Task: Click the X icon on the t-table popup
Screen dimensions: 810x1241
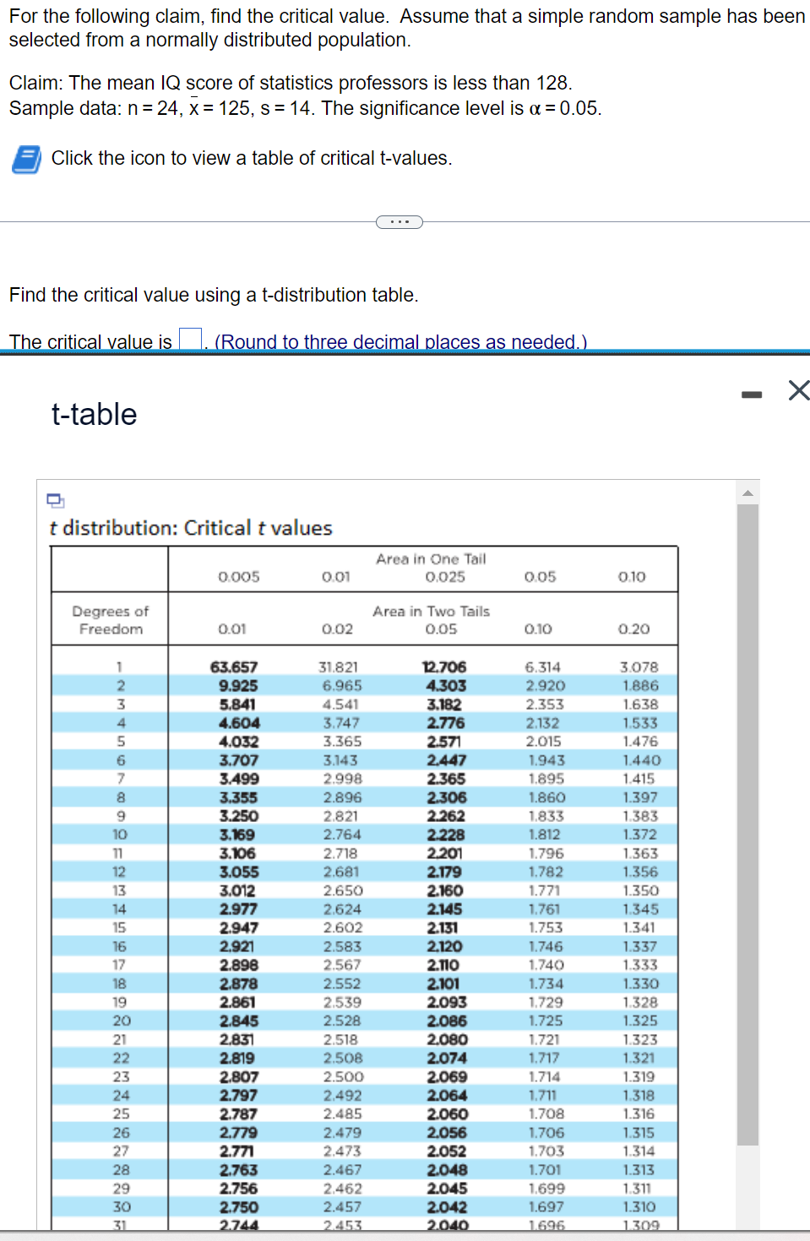Action: tap(797, 390)
